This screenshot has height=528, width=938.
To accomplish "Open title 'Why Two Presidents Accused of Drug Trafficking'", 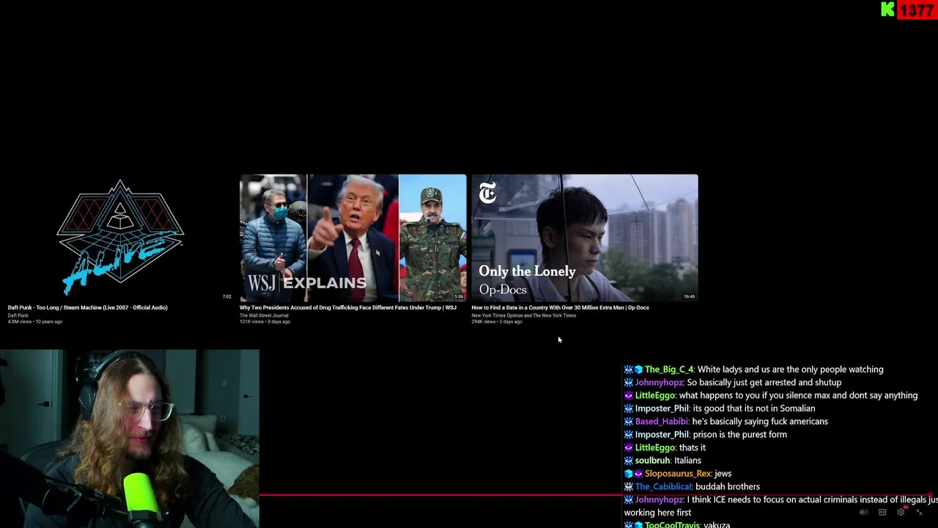I will click(348, 307).
